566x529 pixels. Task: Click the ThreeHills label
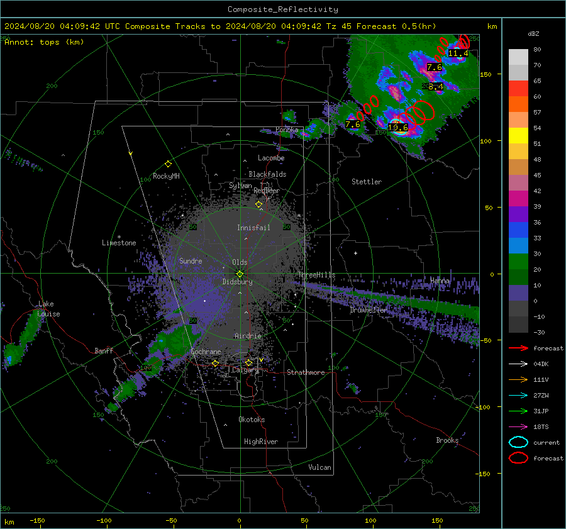[316, 275]
